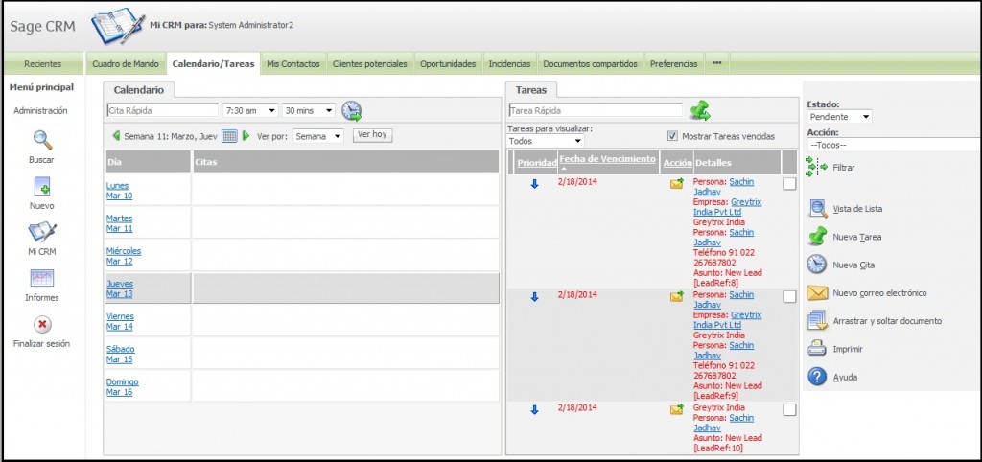Click the quick task green pushpin icon
Viewport: 982px width, 462px height.
point(700,110)
